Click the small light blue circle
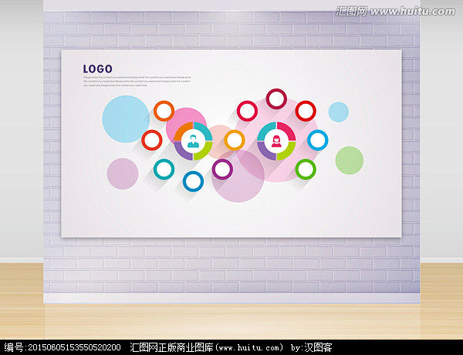Image resolution: width=463 pixels, height=355 pixels. pos(339,112)
